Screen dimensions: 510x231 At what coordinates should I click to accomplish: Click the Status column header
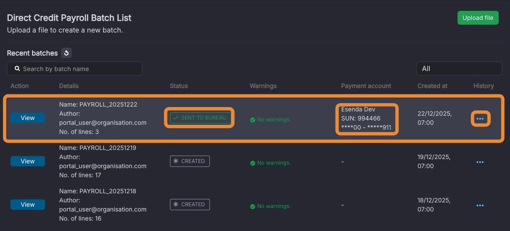(x=179, y=86)
